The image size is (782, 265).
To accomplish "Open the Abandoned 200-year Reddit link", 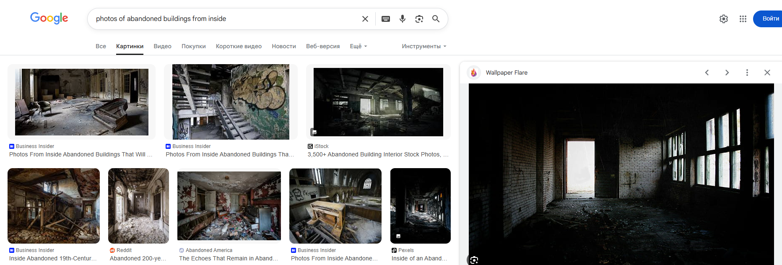I will point(138,258).
